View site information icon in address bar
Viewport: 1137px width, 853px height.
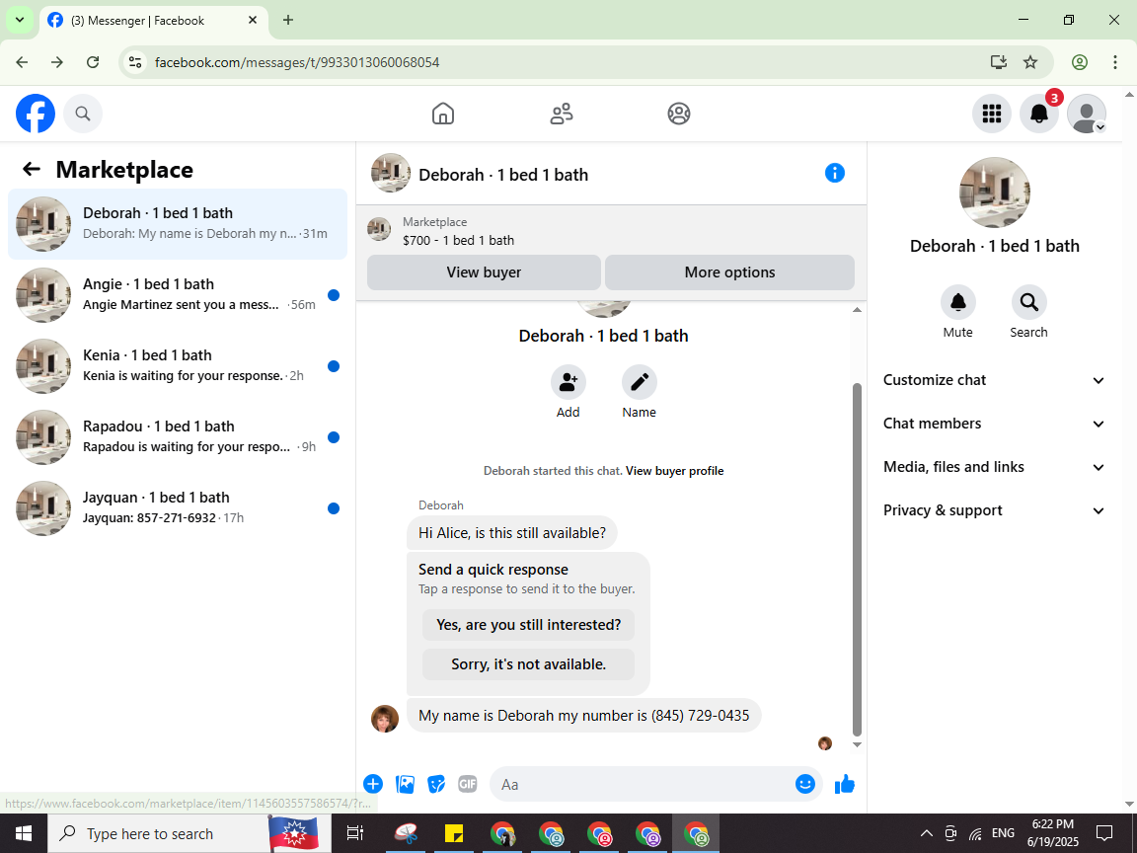pyautogui.click(x=135, y=62)
